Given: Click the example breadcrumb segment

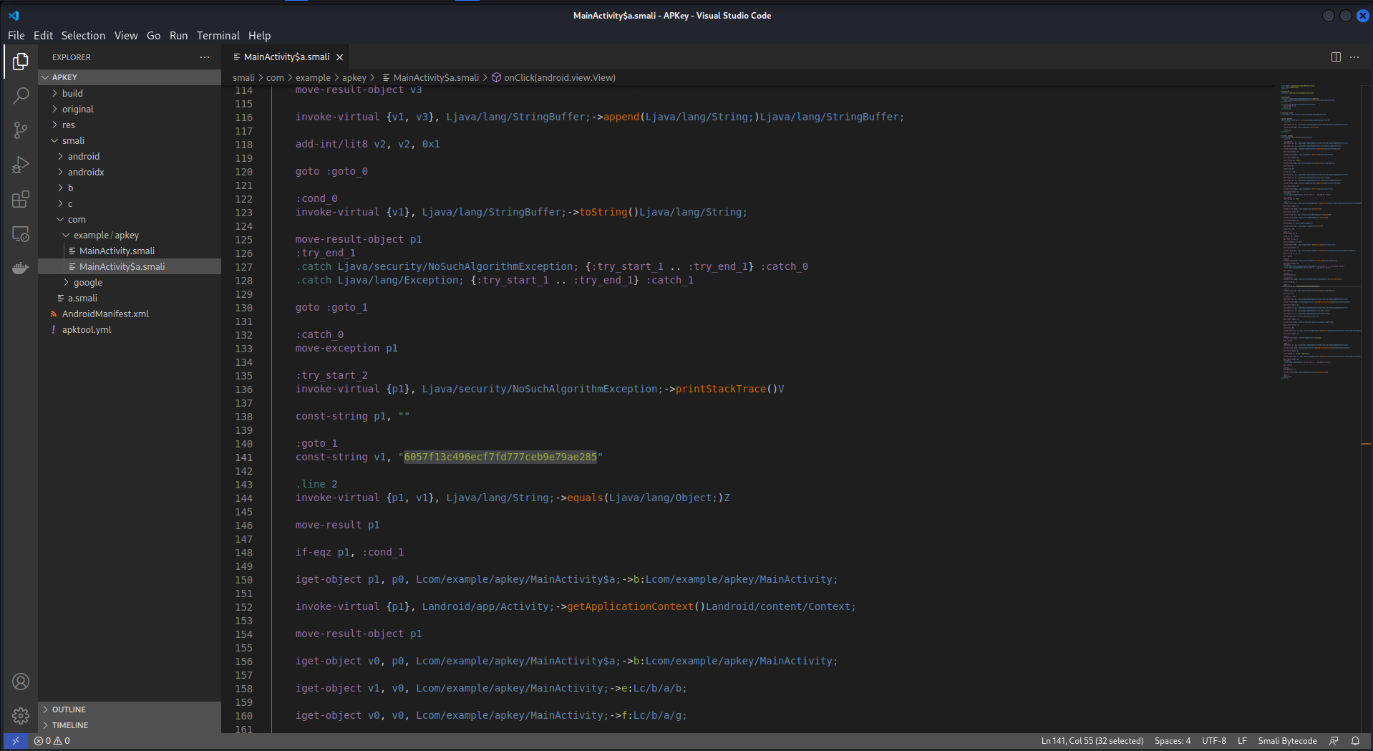Looking at the screenshot, I should (x=313, y=77).
